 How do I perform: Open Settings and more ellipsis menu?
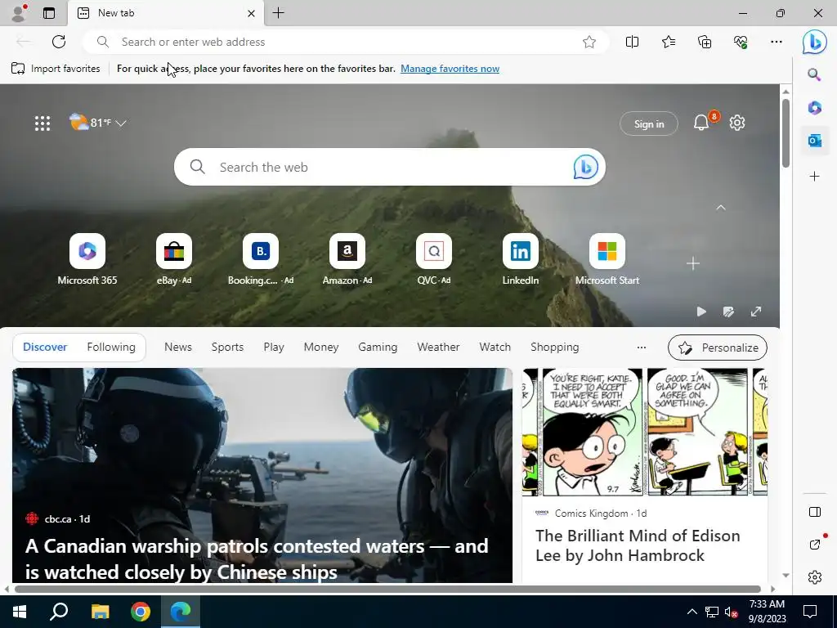tap(777, 42)
